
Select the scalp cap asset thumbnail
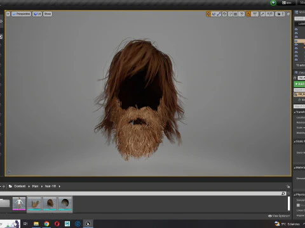click(65, 203)
